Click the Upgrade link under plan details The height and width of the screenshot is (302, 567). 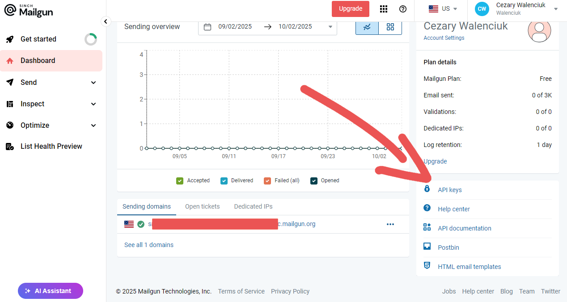435,161
